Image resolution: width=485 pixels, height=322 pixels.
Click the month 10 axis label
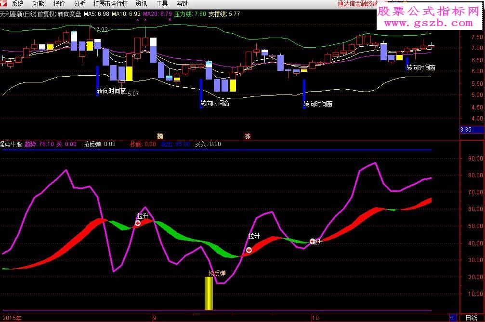315,318
